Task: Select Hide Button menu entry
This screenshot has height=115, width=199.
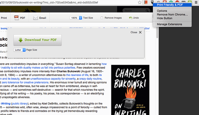Action: coord(172,18)
